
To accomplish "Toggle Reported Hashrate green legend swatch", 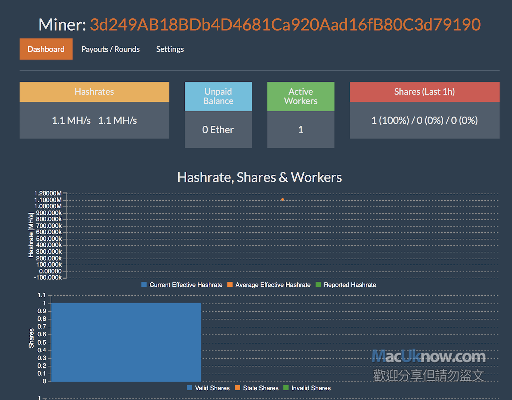I will click(x=318, y=284).
